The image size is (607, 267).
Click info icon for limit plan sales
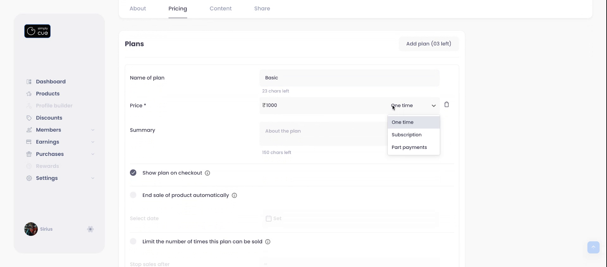tap(268, 242)
